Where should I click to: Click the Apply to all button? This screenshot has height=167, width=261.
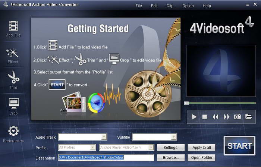[201, 148]
